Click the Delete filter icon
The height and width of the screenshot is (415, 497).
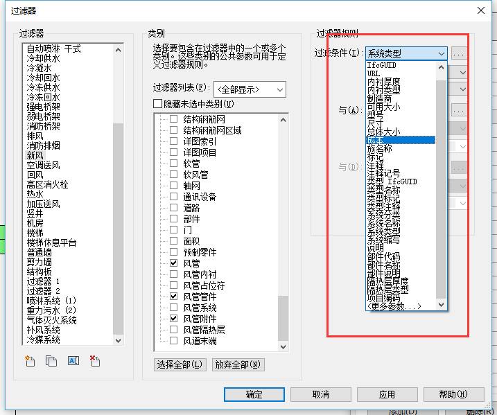(95, 361)
